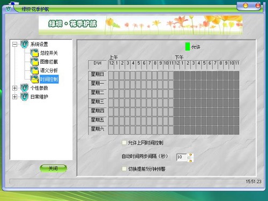Click the green 关闭 button

click(x=53, y=168)
